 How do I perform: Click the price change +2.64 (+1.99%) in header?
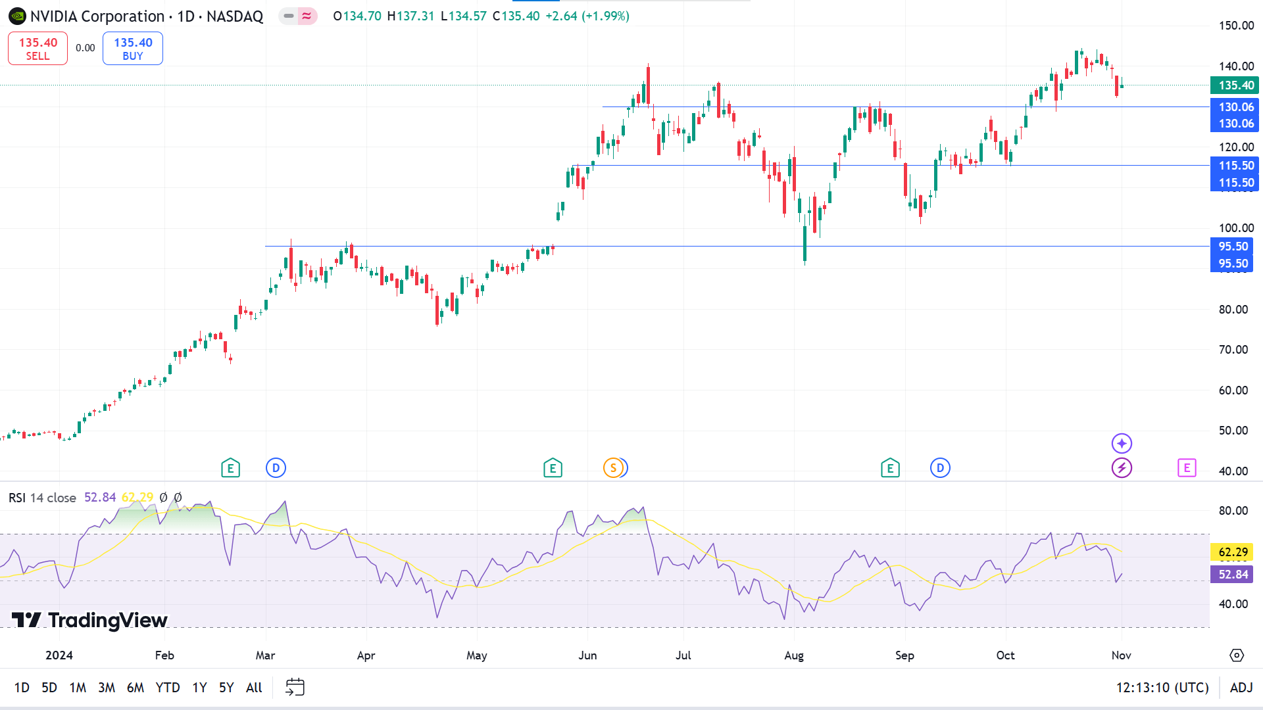coord(587,16)
